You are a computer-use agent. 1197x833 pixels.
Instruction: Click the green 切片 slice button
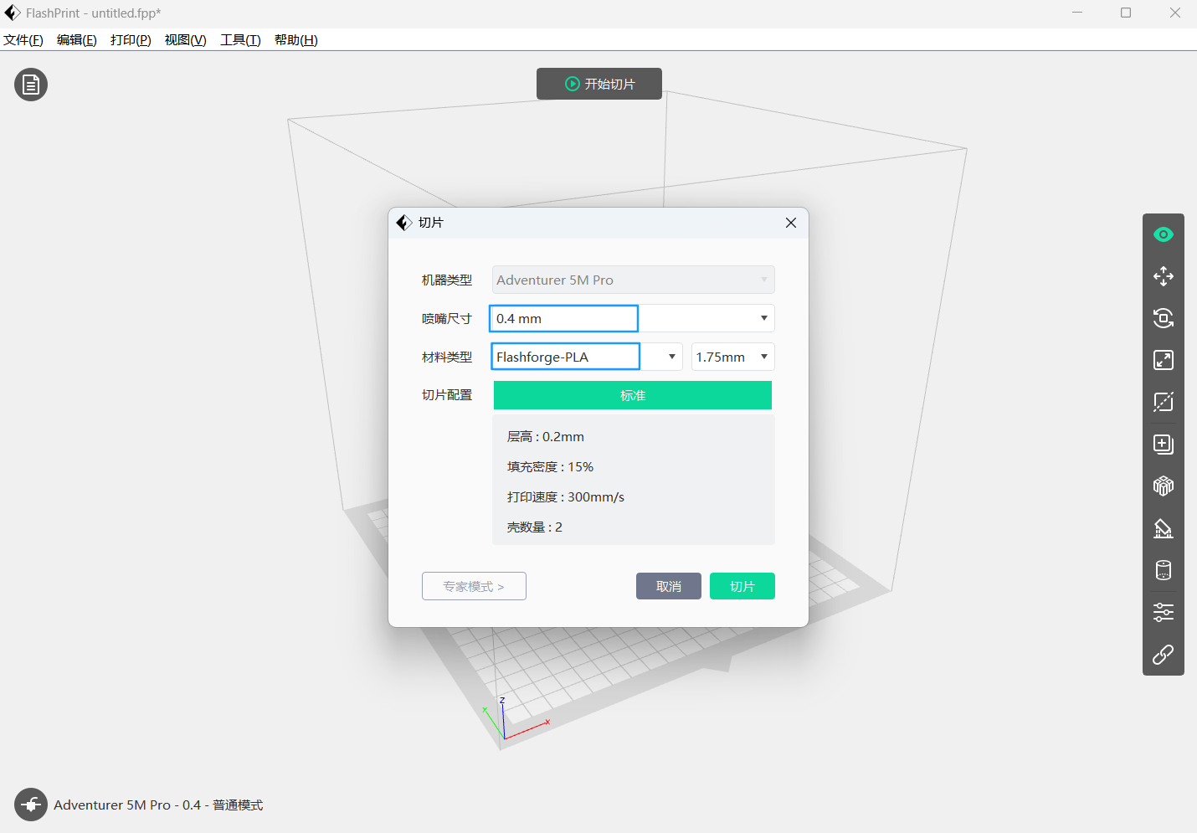coord(742,586)
